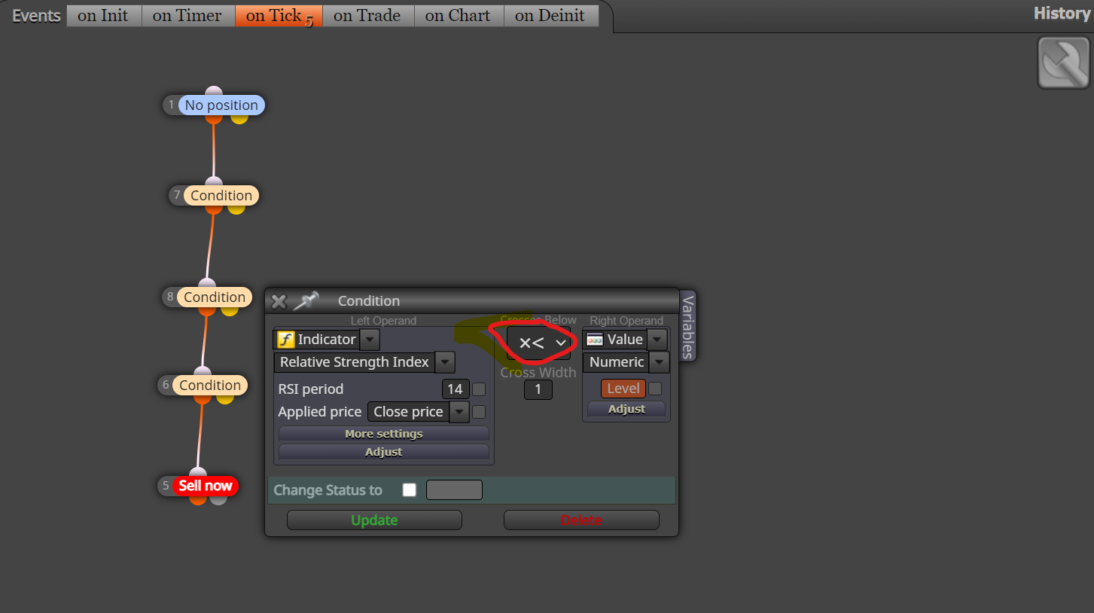Open the Value right operand dropdown
The image size is (1094, 613).
pos(657,340)
